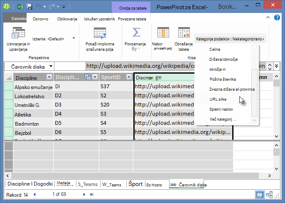Click the Lokostrelstvo cell
This screenshot has width=285, height=203.
click(33, 96)
